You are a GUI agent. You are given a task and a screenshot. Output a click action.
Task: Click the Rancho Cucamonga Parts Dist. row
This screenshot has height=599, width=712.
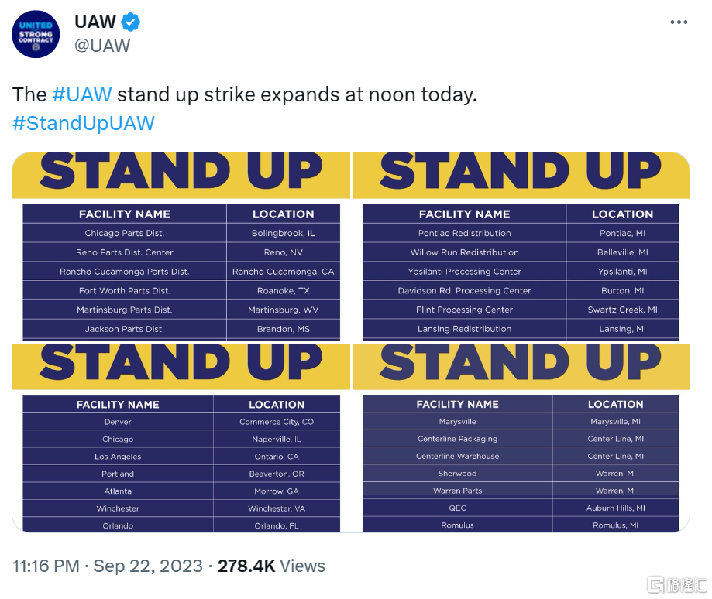pos(181,271)
